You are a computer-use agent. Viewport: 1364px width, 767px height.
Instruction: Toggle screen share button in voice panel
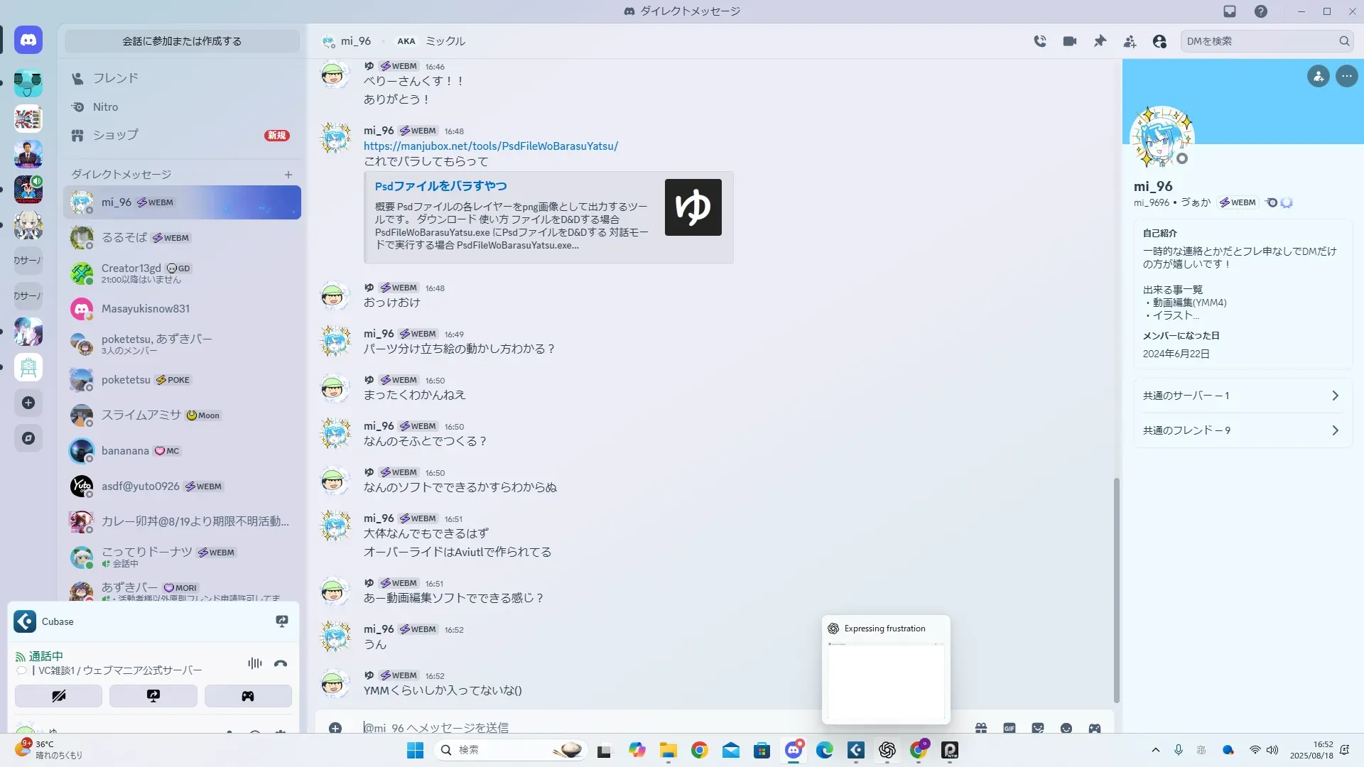pyautogui.click(x=153, y=696)
